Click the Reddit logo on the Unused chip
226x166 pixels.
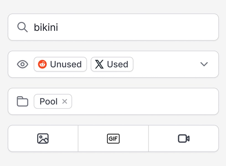pyautogui.click(x=42, y=64)
